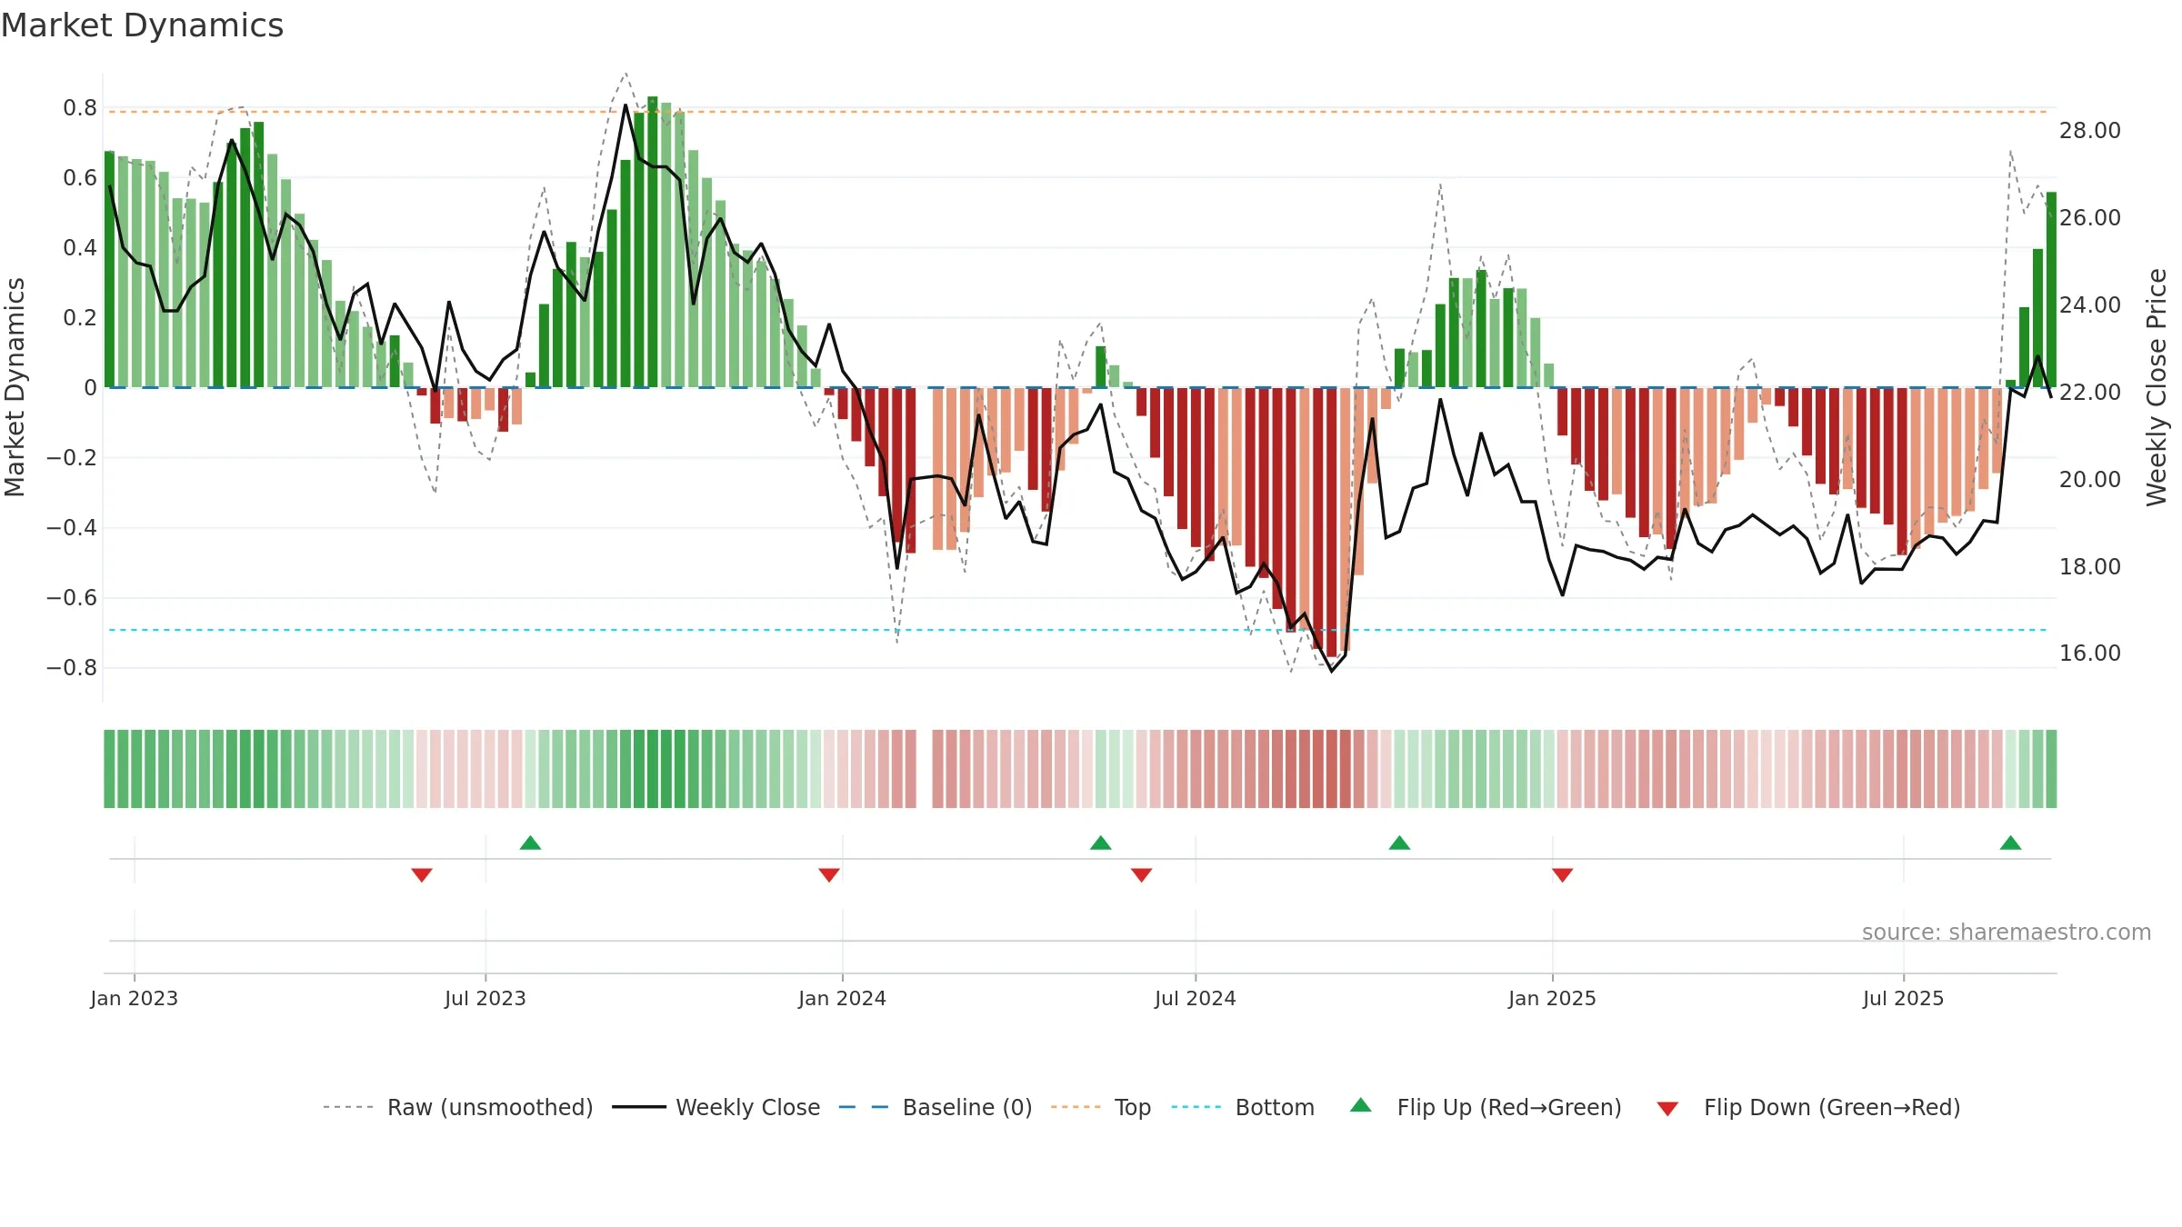This screenshot has height=1227, width=2182.
Task: Click the 22.00 price axis label
Action: (2089, 393)
